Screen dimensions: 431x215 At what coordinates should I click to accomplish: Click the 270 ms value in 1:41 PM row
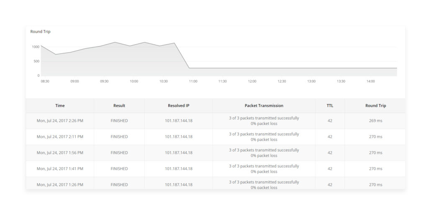pyautogui.click(x=375, y=169)
